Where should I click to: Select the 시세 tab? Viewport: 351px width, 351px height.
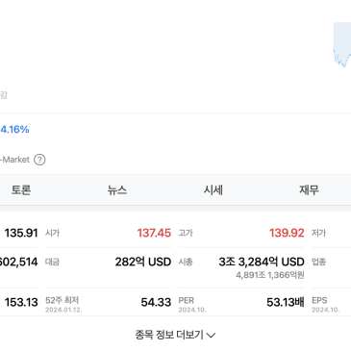[213, 190]
